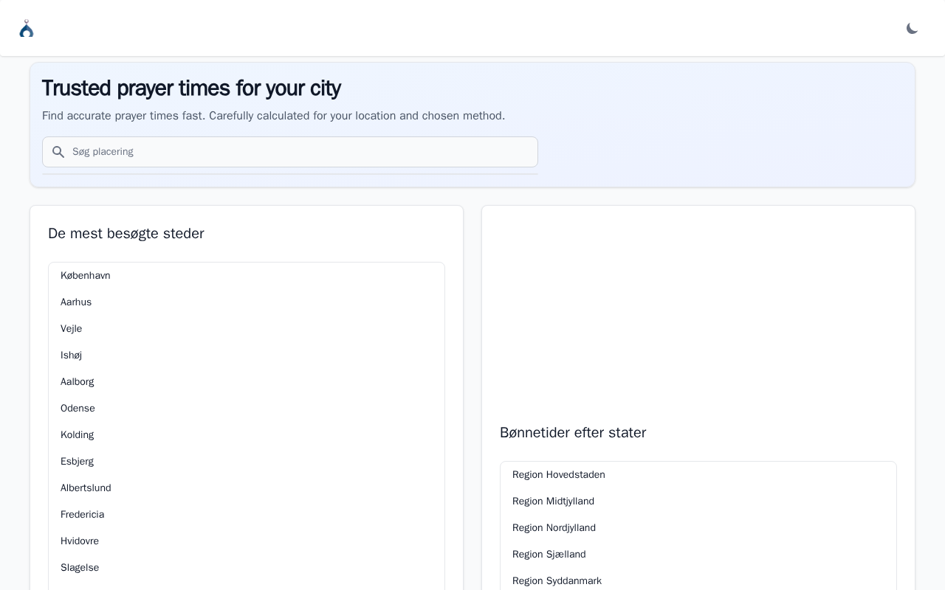The height and width of the screenshot is (590, 945).
Task: Open Region Midtjylland prayer times
Action: [554, 502]
